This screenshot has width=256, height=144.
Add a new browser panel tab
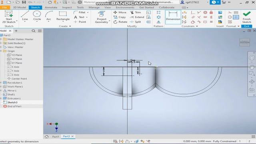click(16, 31)
